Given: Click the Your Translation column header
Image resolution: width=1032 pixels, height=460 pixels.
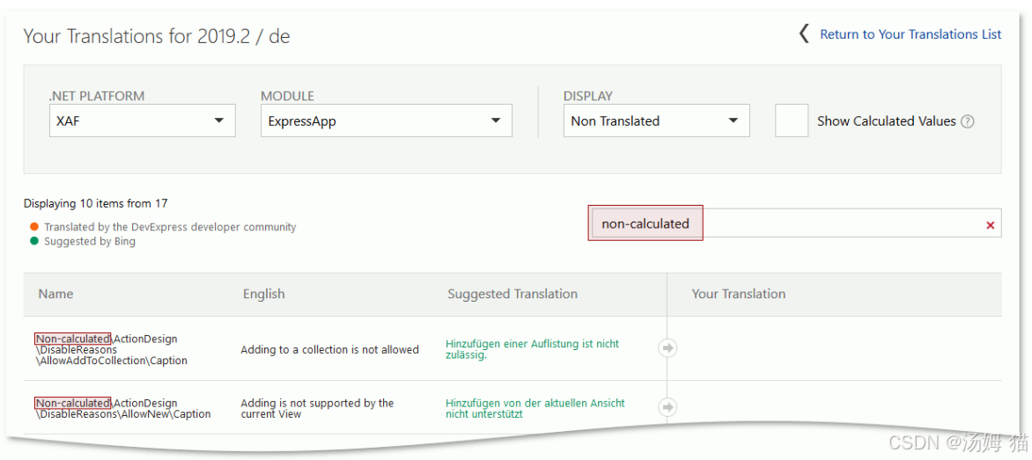Looking at the screenshot, I should tap(739, 294).
